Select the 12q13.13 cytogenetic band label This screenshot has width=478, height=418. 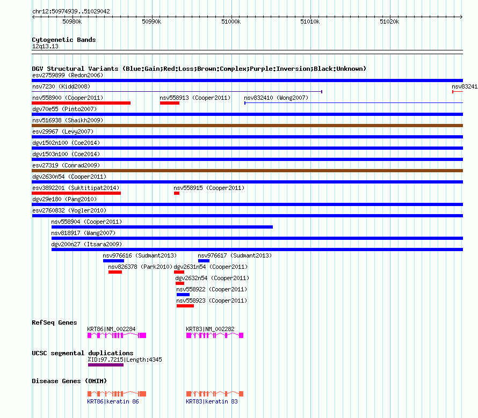45,46
